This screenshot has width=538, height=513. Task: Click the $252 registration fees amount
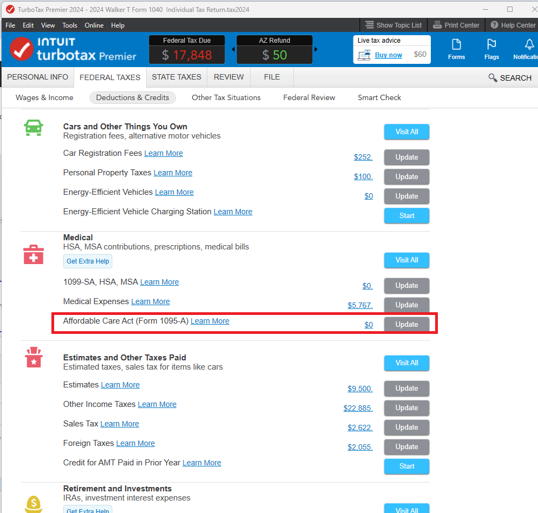click(x=363, y=157)
